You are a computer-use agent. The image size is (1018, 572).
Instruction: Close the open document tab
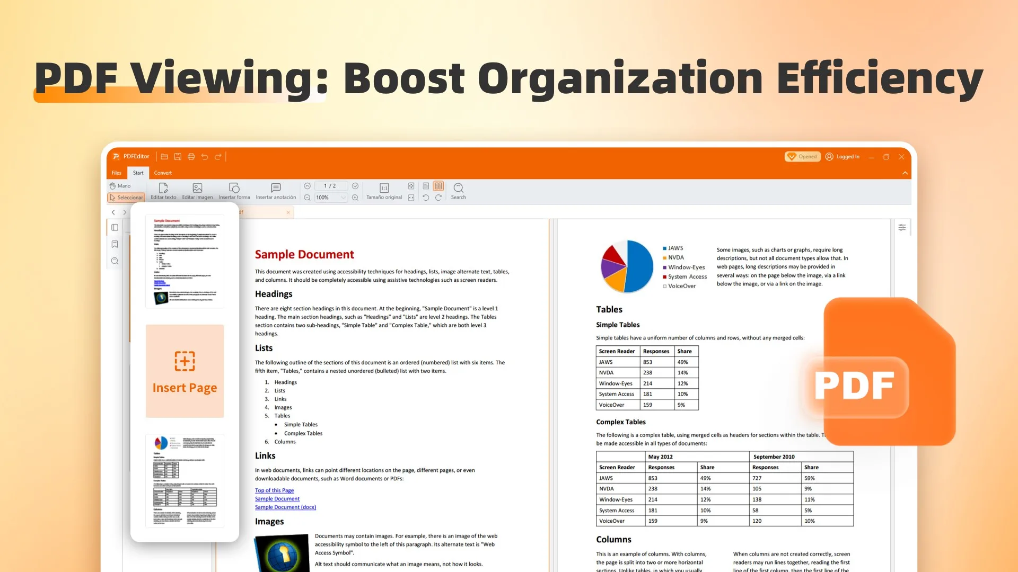pos(288,212)
